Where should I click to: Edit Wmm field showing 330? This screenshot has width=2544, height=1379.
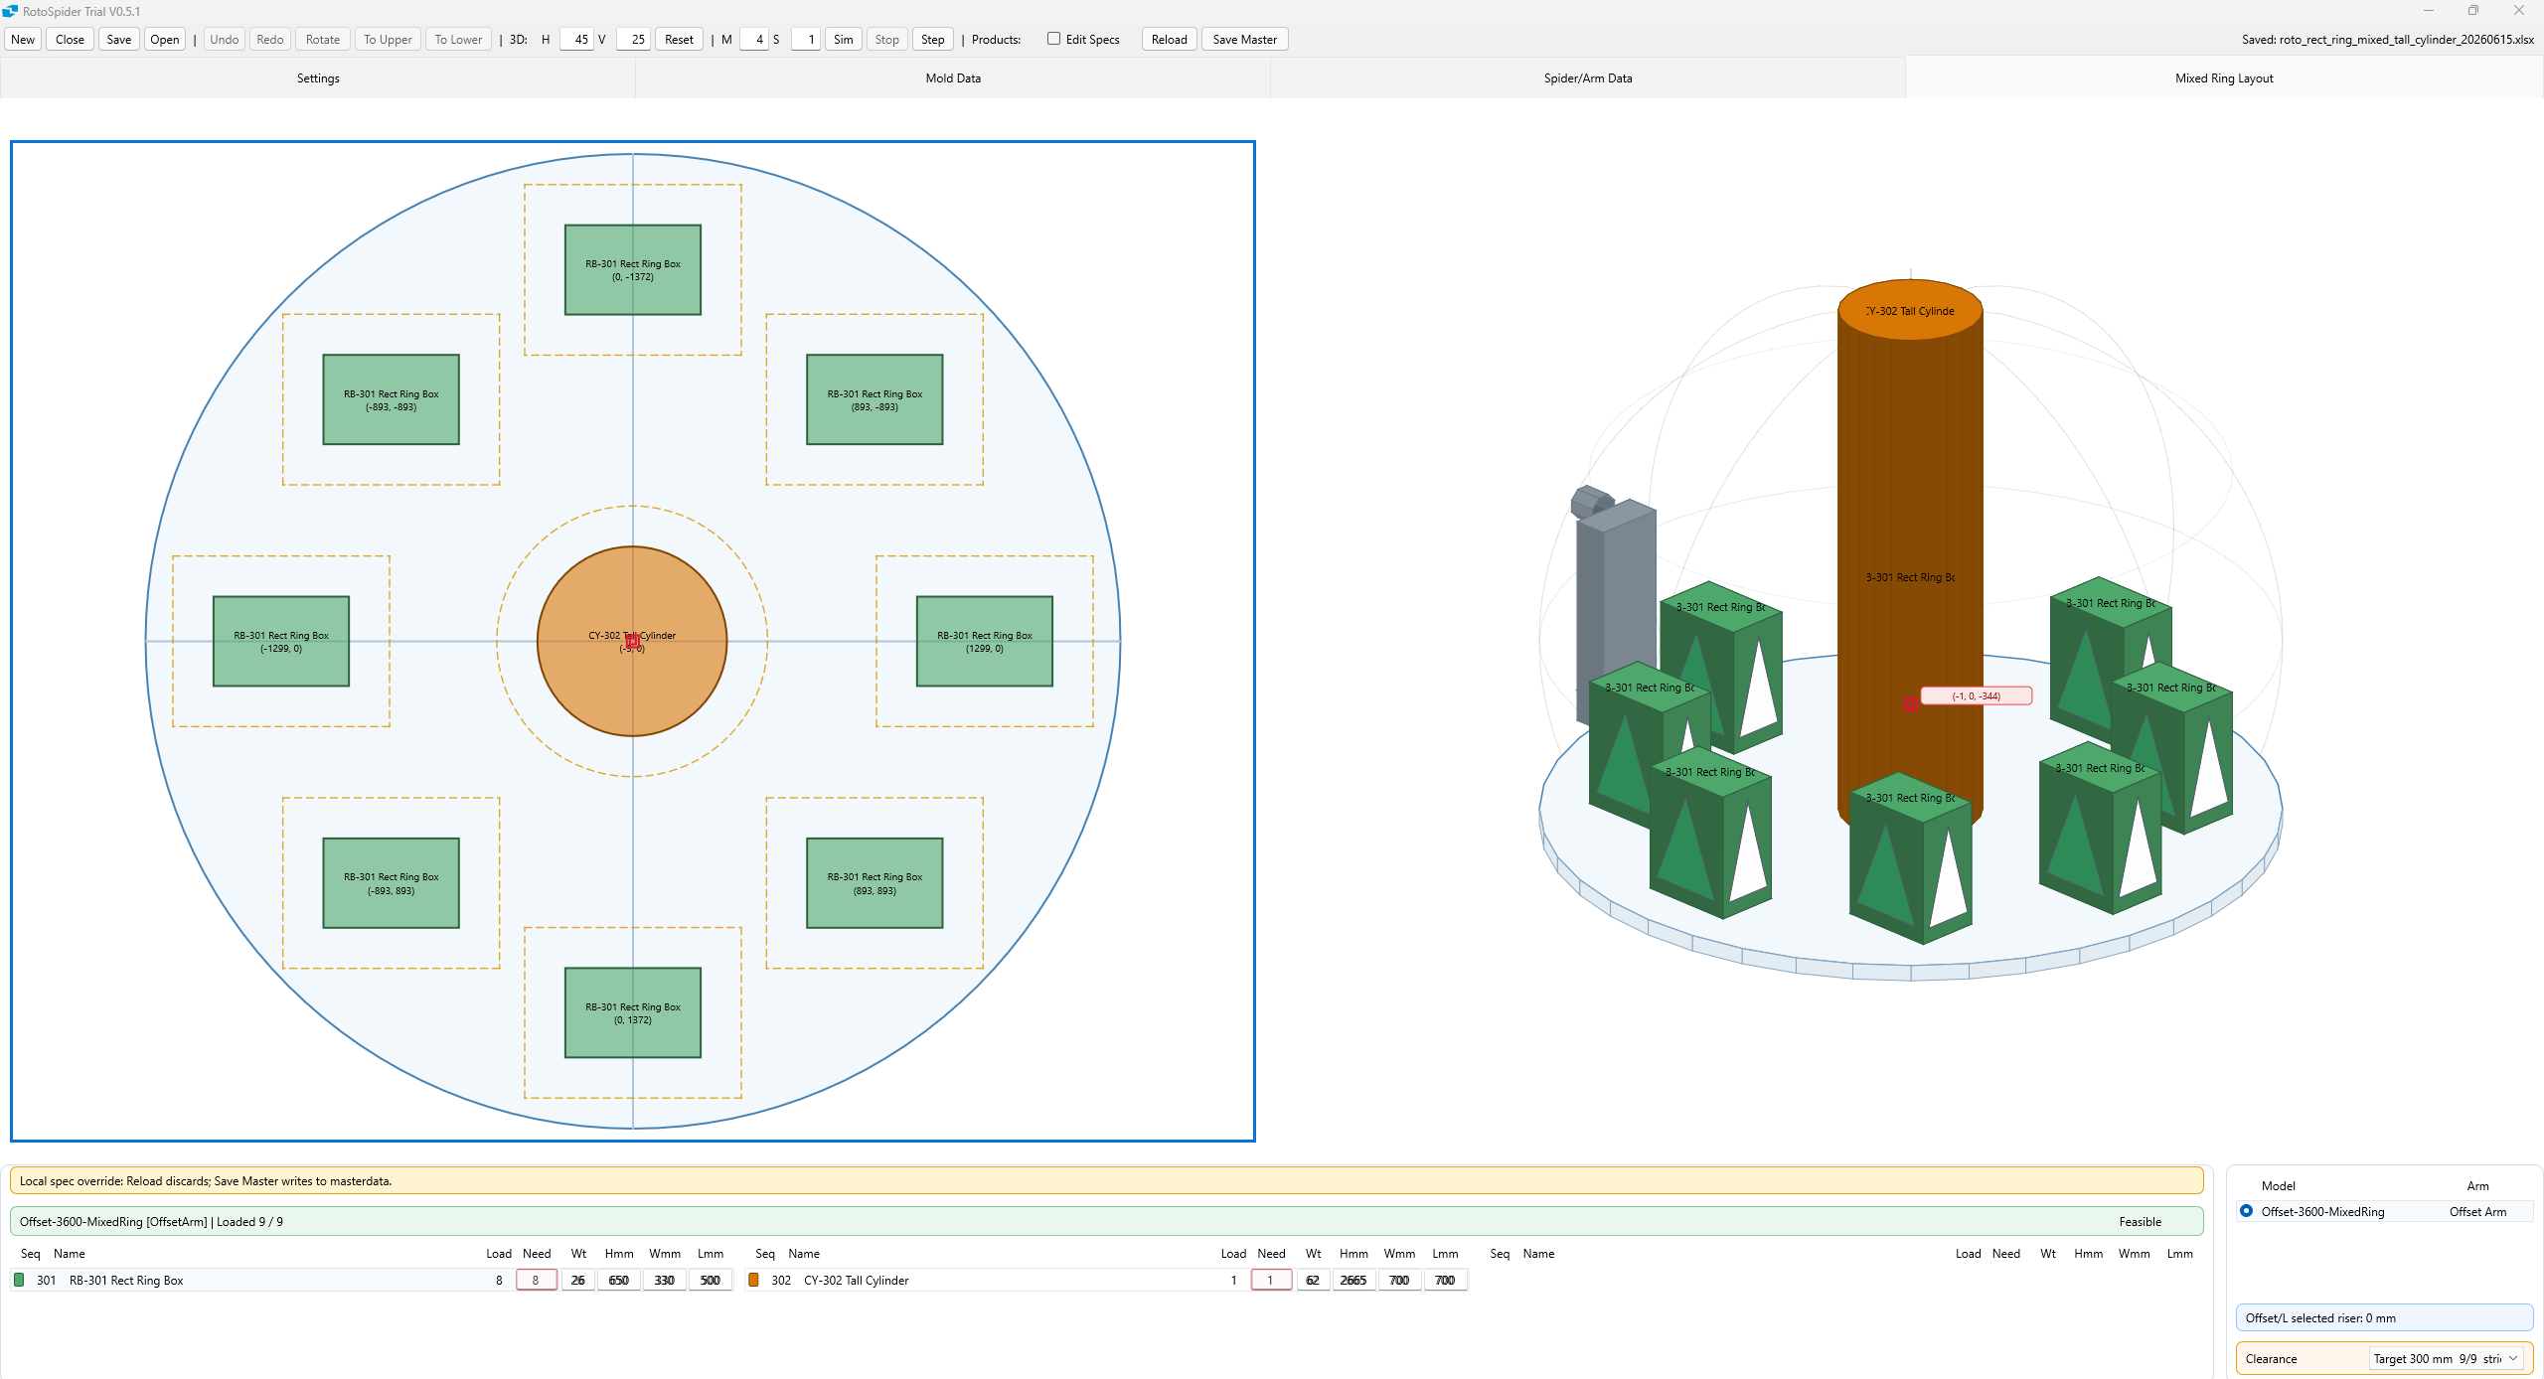click(x=665, y=1280)
